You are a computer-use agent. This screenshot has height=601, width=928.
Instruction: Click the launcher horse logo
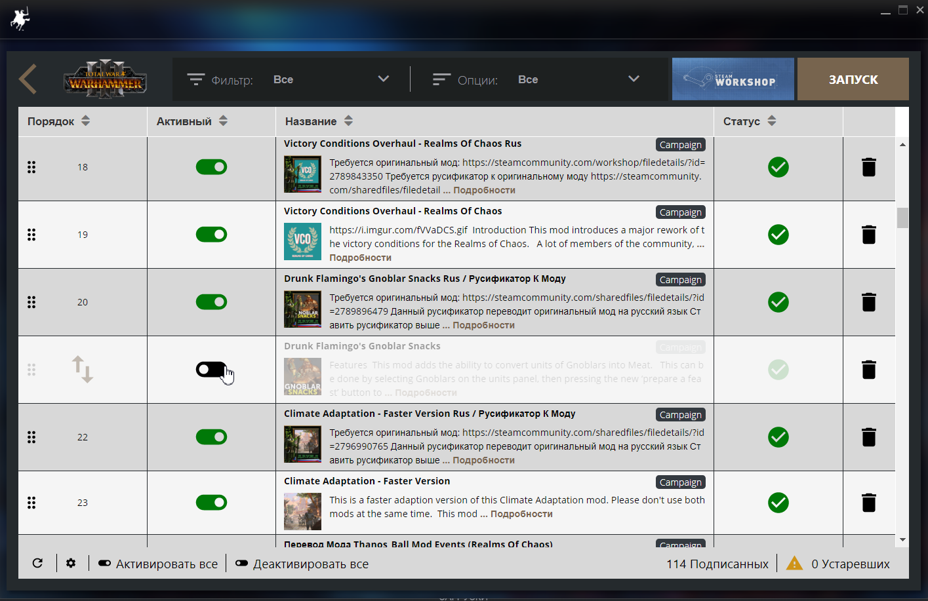click(x=20, y=18)
